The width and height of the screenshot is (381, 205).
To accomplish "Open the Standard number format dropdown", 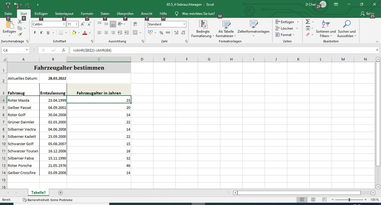I will 184,24.
